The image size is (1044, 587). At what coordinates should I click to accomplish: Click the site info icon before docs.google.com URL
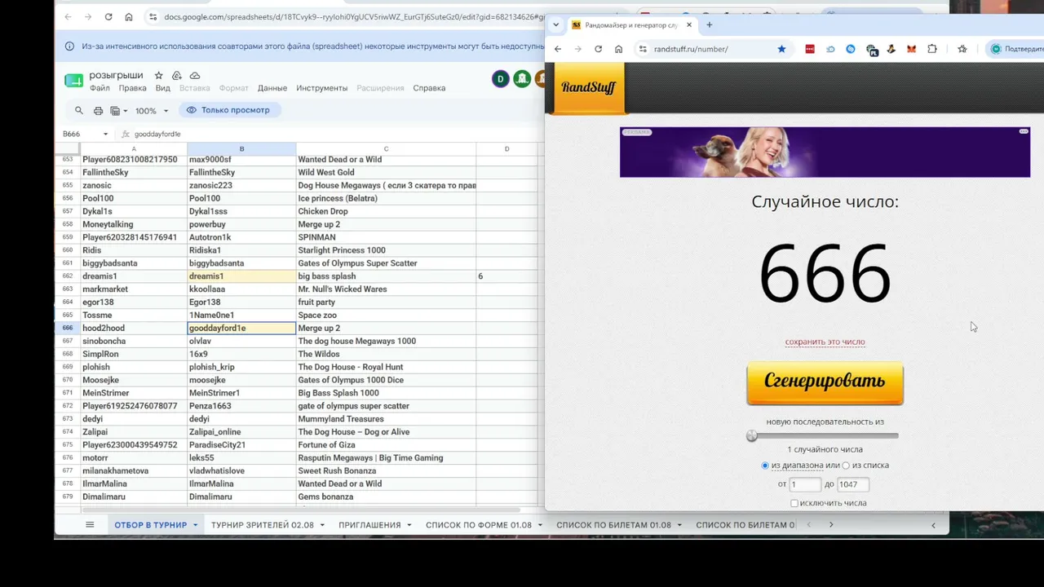point(153,16)
